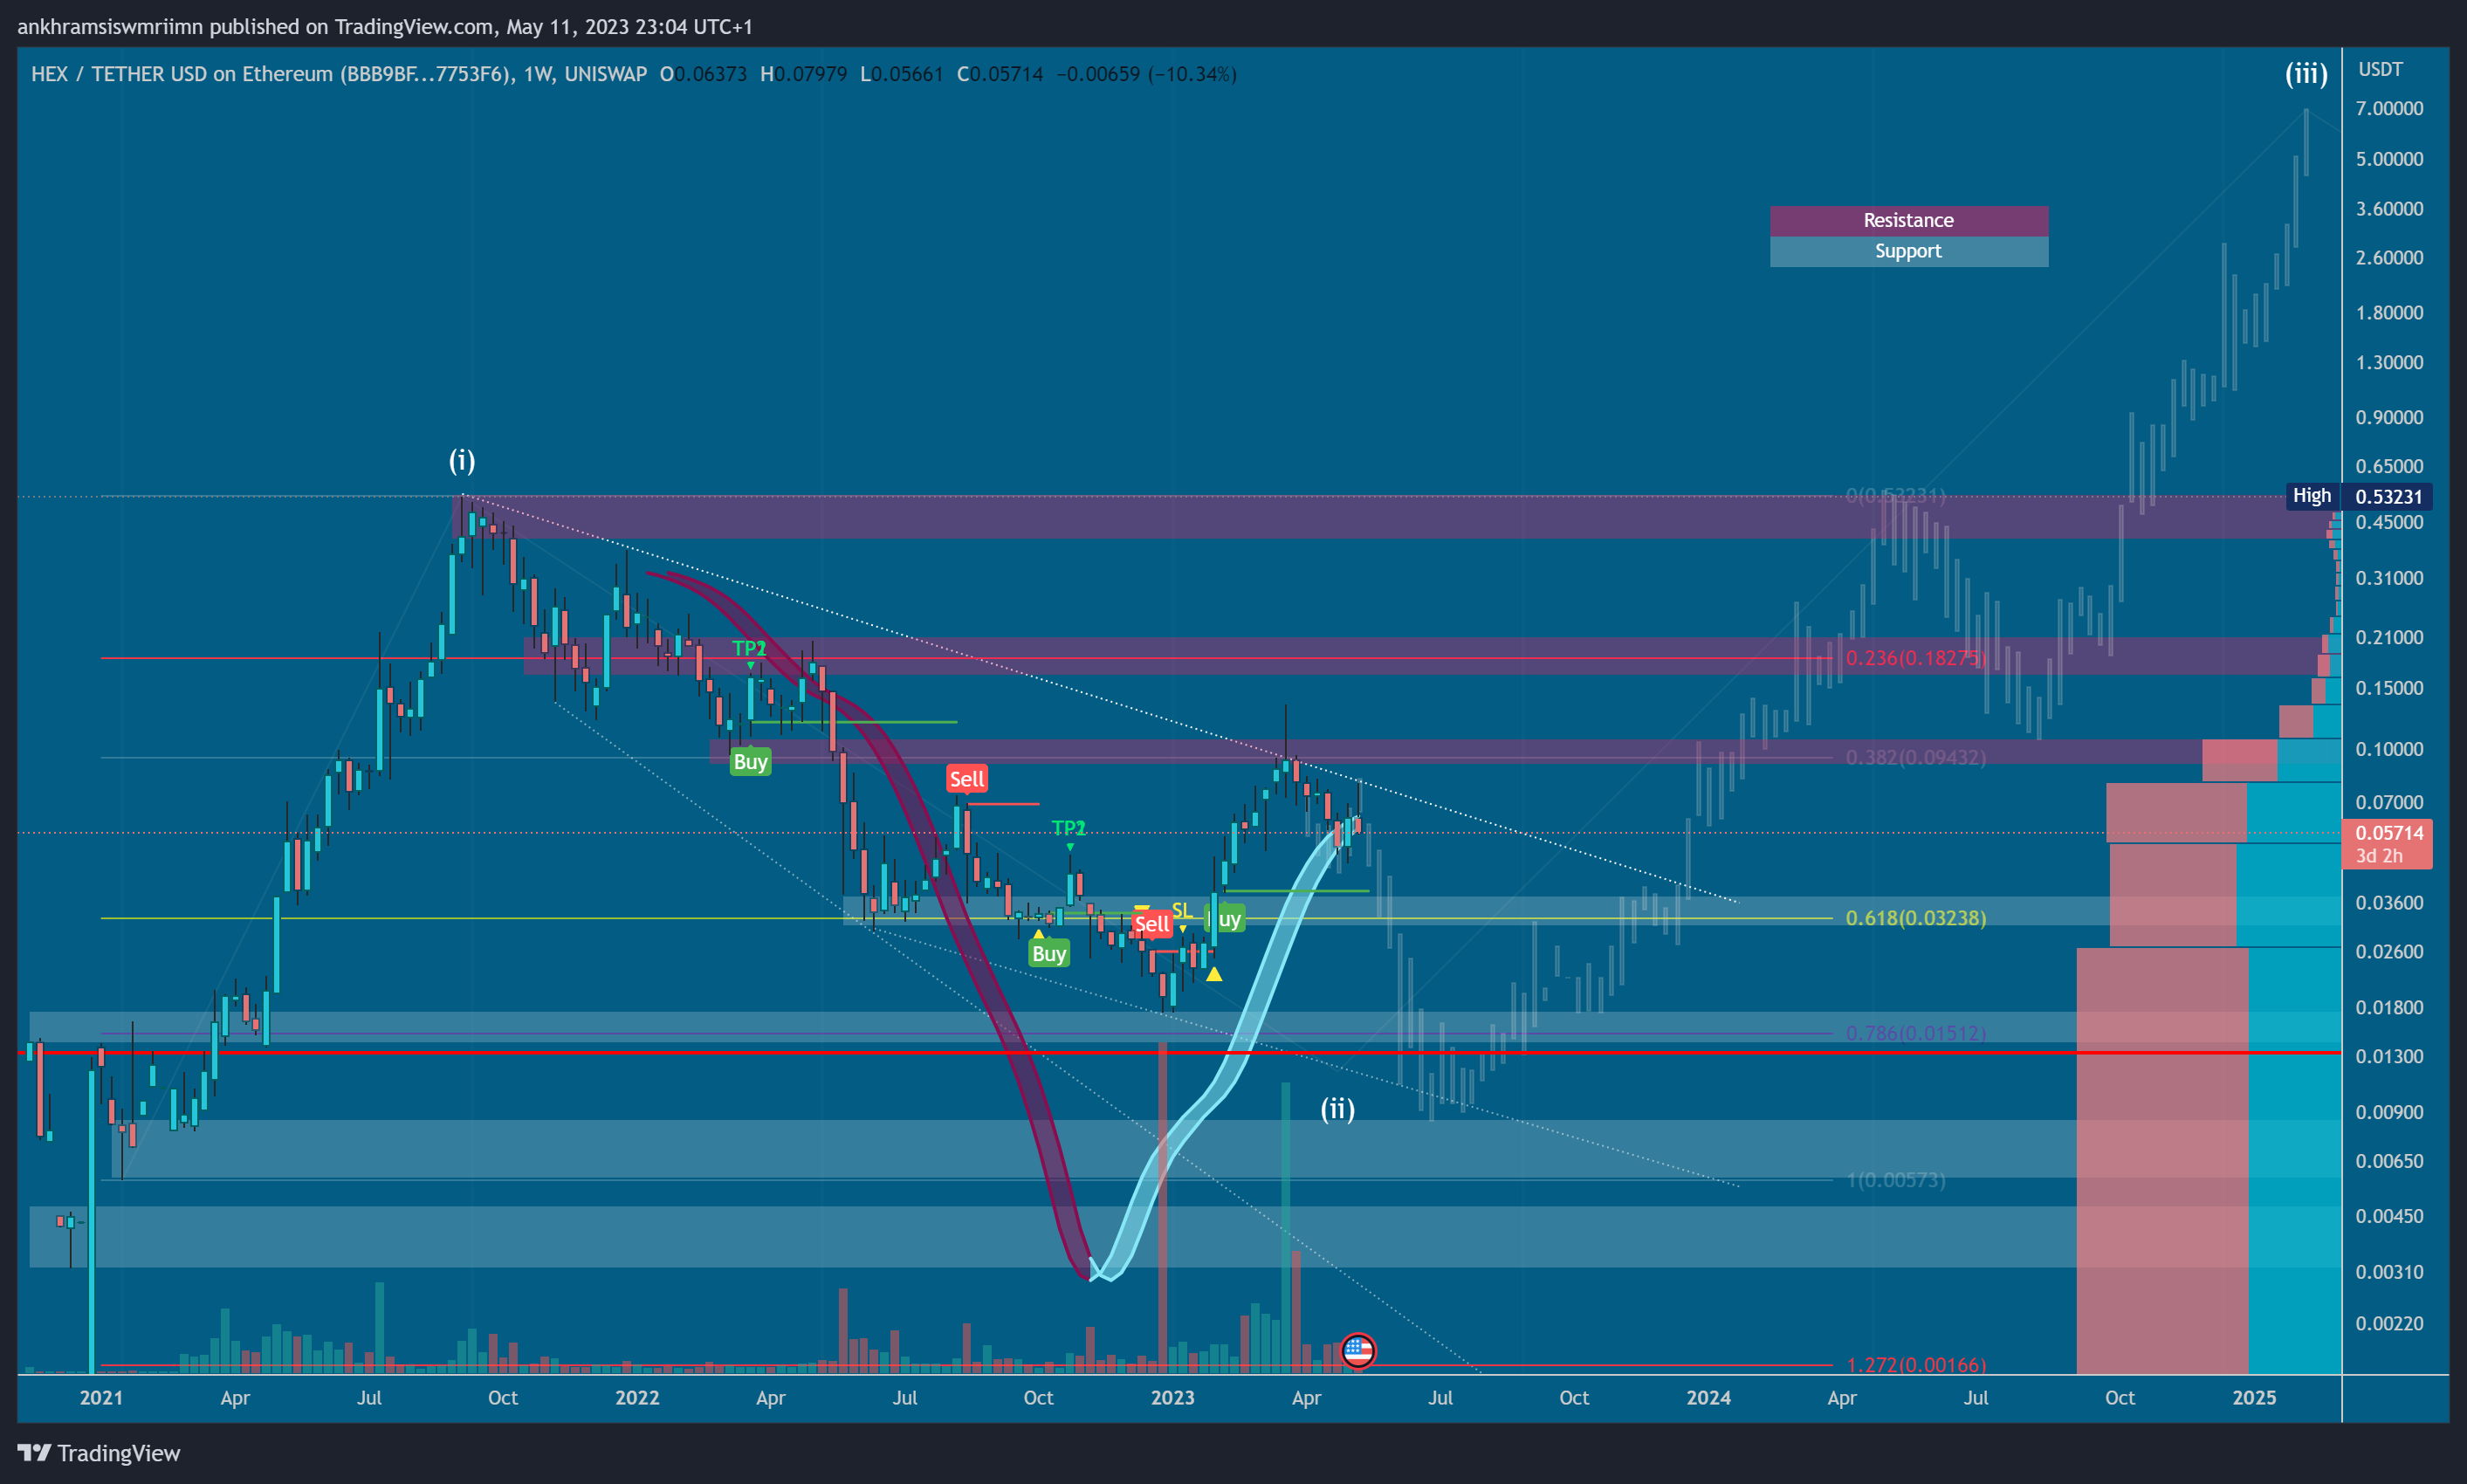Click the red Sell label near August 2022
The image size is (2467, 1484).
[967, 779]
